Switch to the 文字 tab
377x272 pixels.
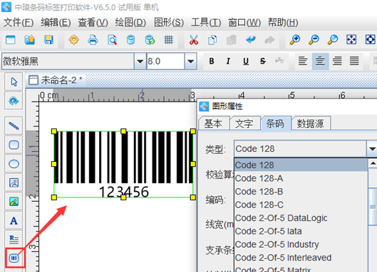[x=244, y=124]
